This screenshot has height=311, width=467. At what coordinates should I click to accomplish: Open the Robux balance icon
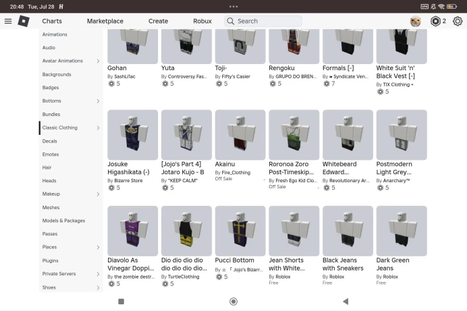(x=435, y=21)
